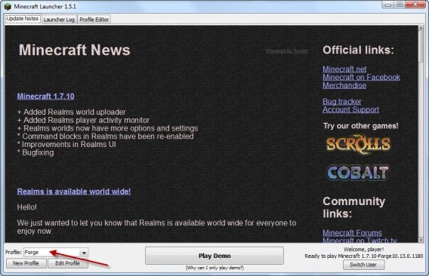Click 'Ready to play Minecraft 1.7.10-Forge' status text
Screen dimensions: 429x276
[363, 256]
